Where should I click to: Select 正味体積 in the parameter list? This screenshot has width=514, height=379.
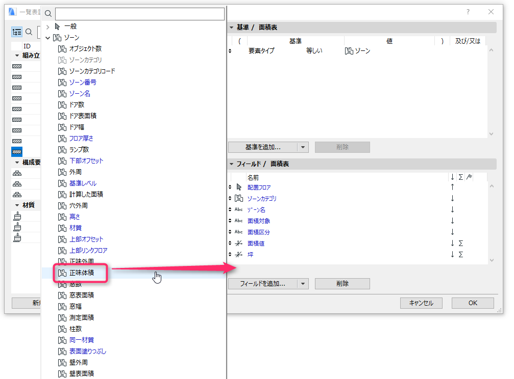click(x=82, y=273)
